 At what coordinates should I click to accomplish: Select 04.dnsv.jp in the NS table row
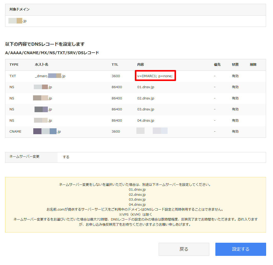(146, 120)
